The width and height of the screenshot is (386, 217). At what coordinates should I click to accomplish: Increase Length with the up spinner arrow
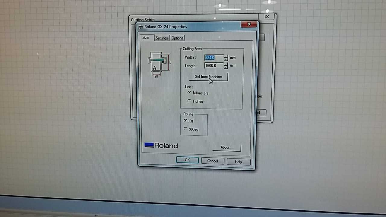tap(226, 64)
